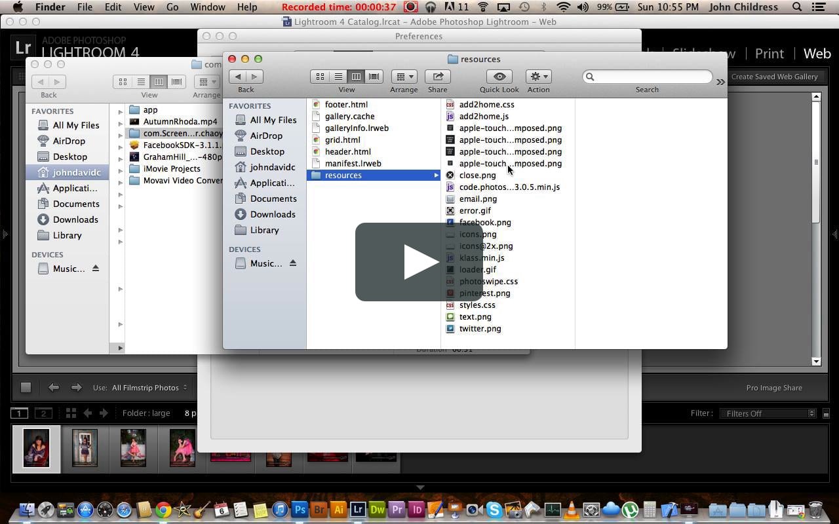Open Google Chrome from the Dock

[x=163, y=510]
